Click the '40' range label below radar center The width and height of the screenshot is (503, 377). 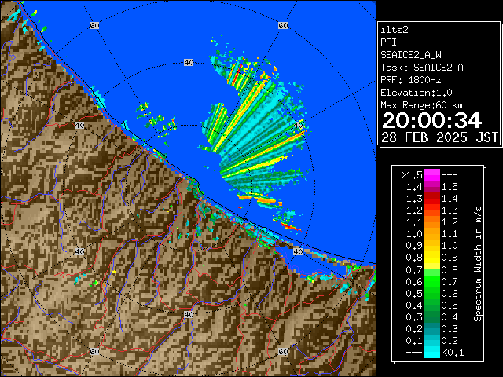pos(189,314)
